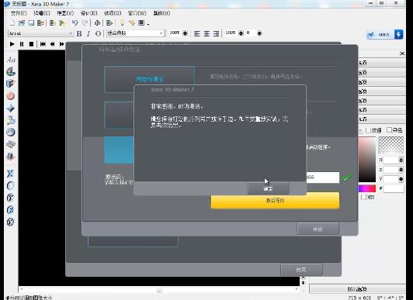Adjust the stepper arrows beside the 0 value

click(259, 33)
